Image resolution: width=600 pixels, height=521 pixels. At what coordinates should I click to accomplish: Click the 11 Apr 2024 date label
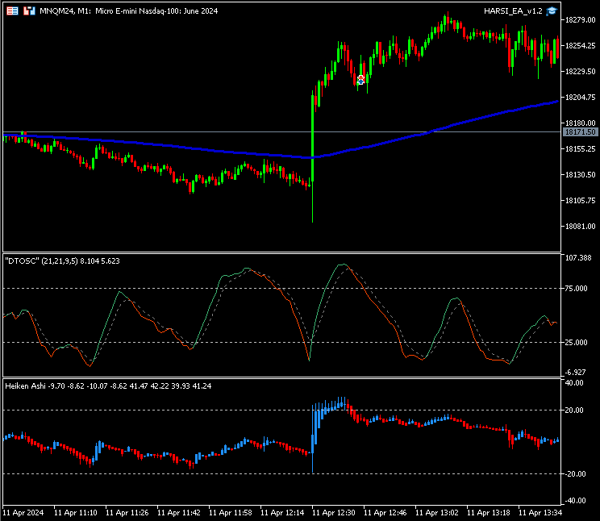(x=23, y=513)
